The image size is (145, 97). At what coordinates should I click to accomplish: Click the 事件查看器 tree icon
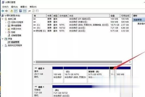[9, 26]
